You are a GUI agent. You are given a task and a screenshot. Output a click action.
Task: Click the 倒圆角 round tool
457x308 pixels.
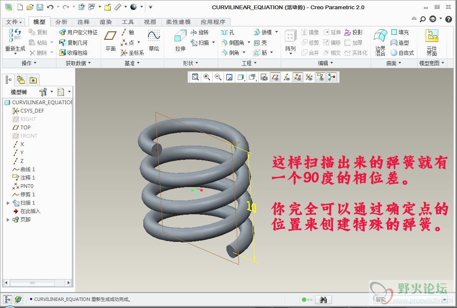233,43
